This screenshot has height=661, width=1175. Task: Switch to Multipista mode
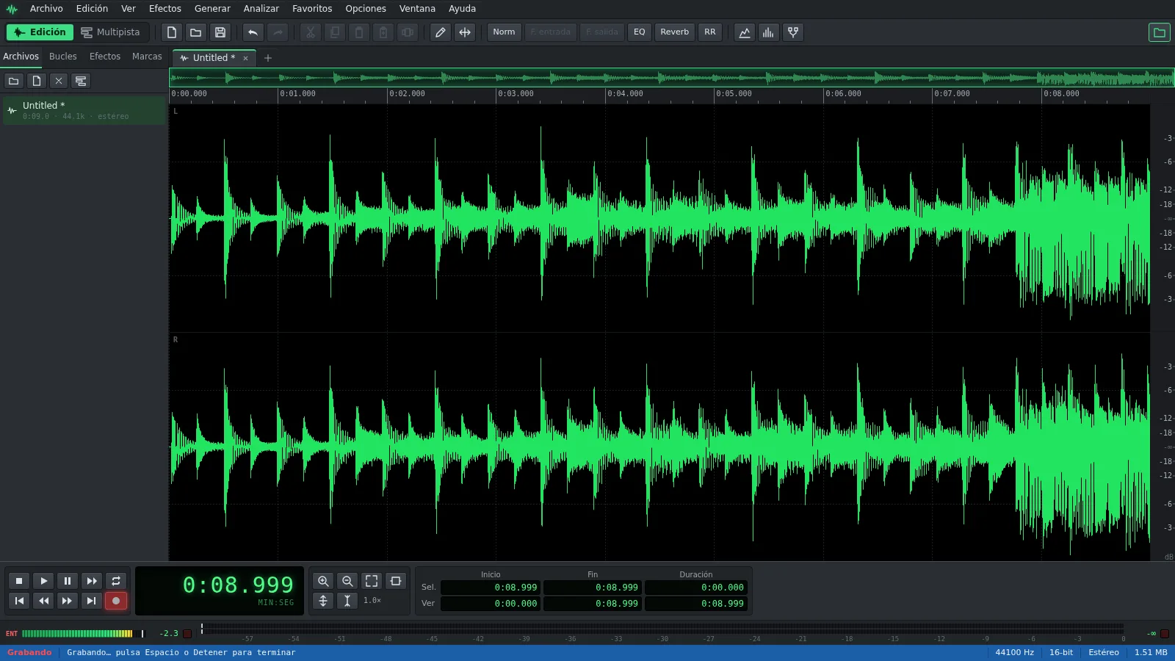click(x=110, y=32)
